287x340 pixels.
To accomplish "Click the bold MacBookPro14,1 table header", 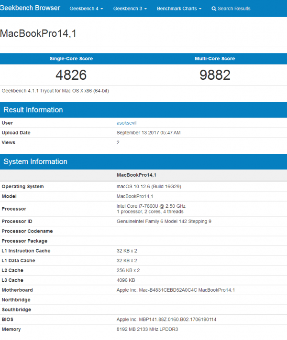I will (136, 175).
